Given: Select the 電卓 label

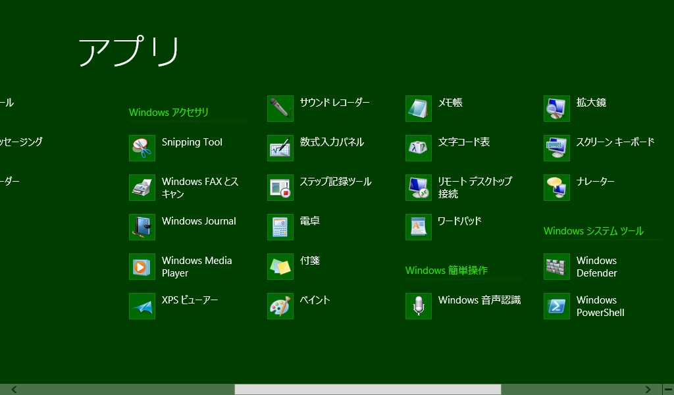Looking at the screenshot, I should 309,221.
